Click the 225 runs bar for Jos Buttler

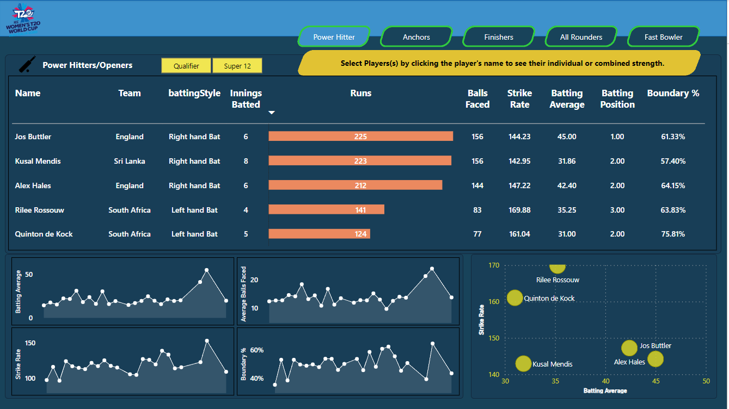(361, 137)
